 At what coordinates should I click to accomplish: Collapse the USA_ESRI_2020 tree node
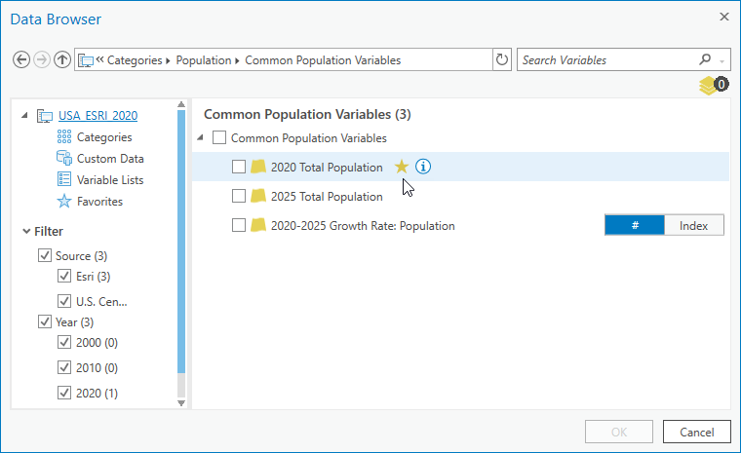click(x=24, y=115)
